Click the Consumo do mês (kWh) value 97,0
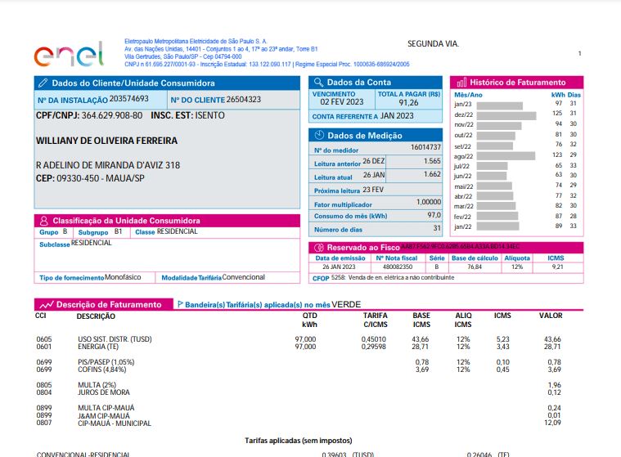 coord(434,215)
